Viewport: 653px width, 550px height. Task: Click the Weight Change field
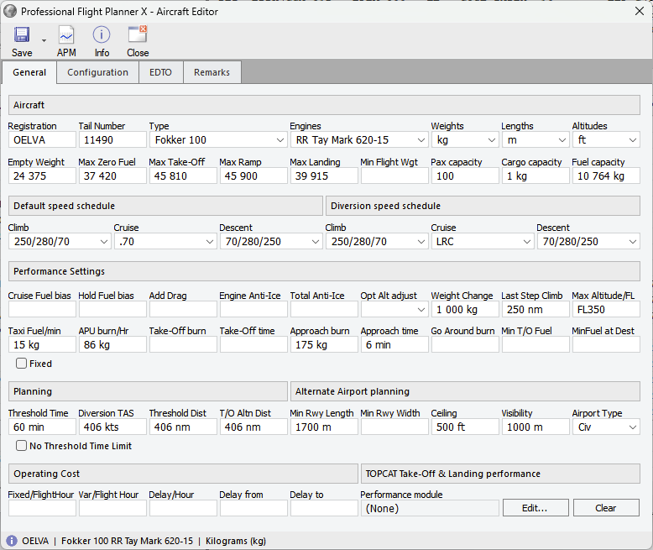click(465, 310)
